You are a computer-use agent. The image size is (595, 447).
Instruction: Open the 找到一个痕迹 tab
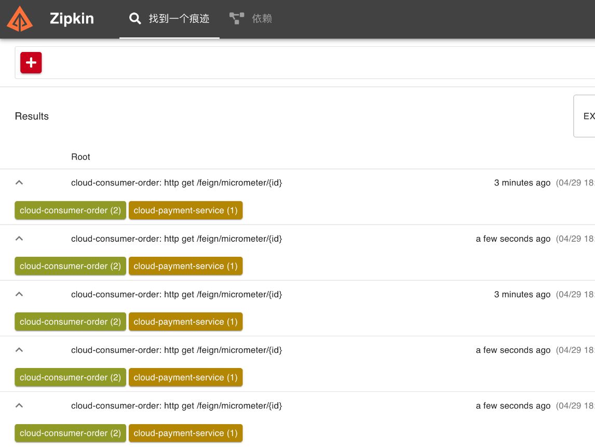click(x=179, y=19)
